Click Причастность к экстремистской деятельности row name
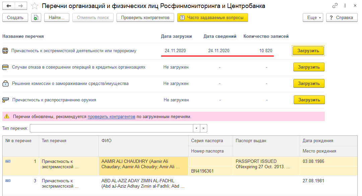 pos(74,51)
